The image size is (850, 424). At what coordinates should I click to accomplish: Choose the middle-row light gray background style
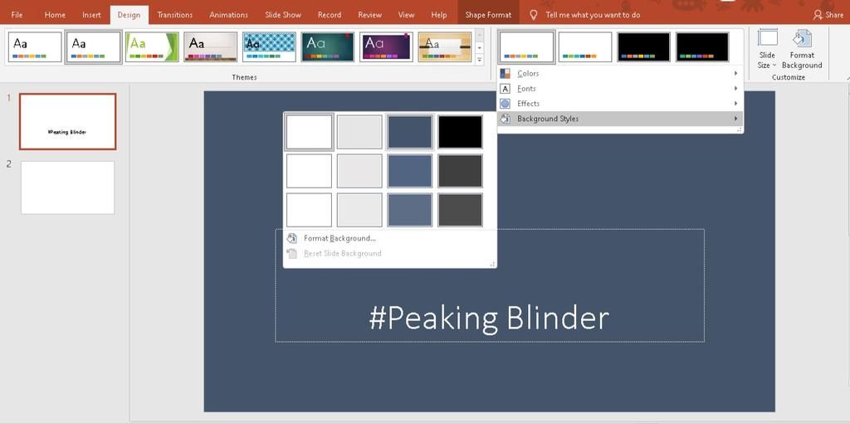359,171
